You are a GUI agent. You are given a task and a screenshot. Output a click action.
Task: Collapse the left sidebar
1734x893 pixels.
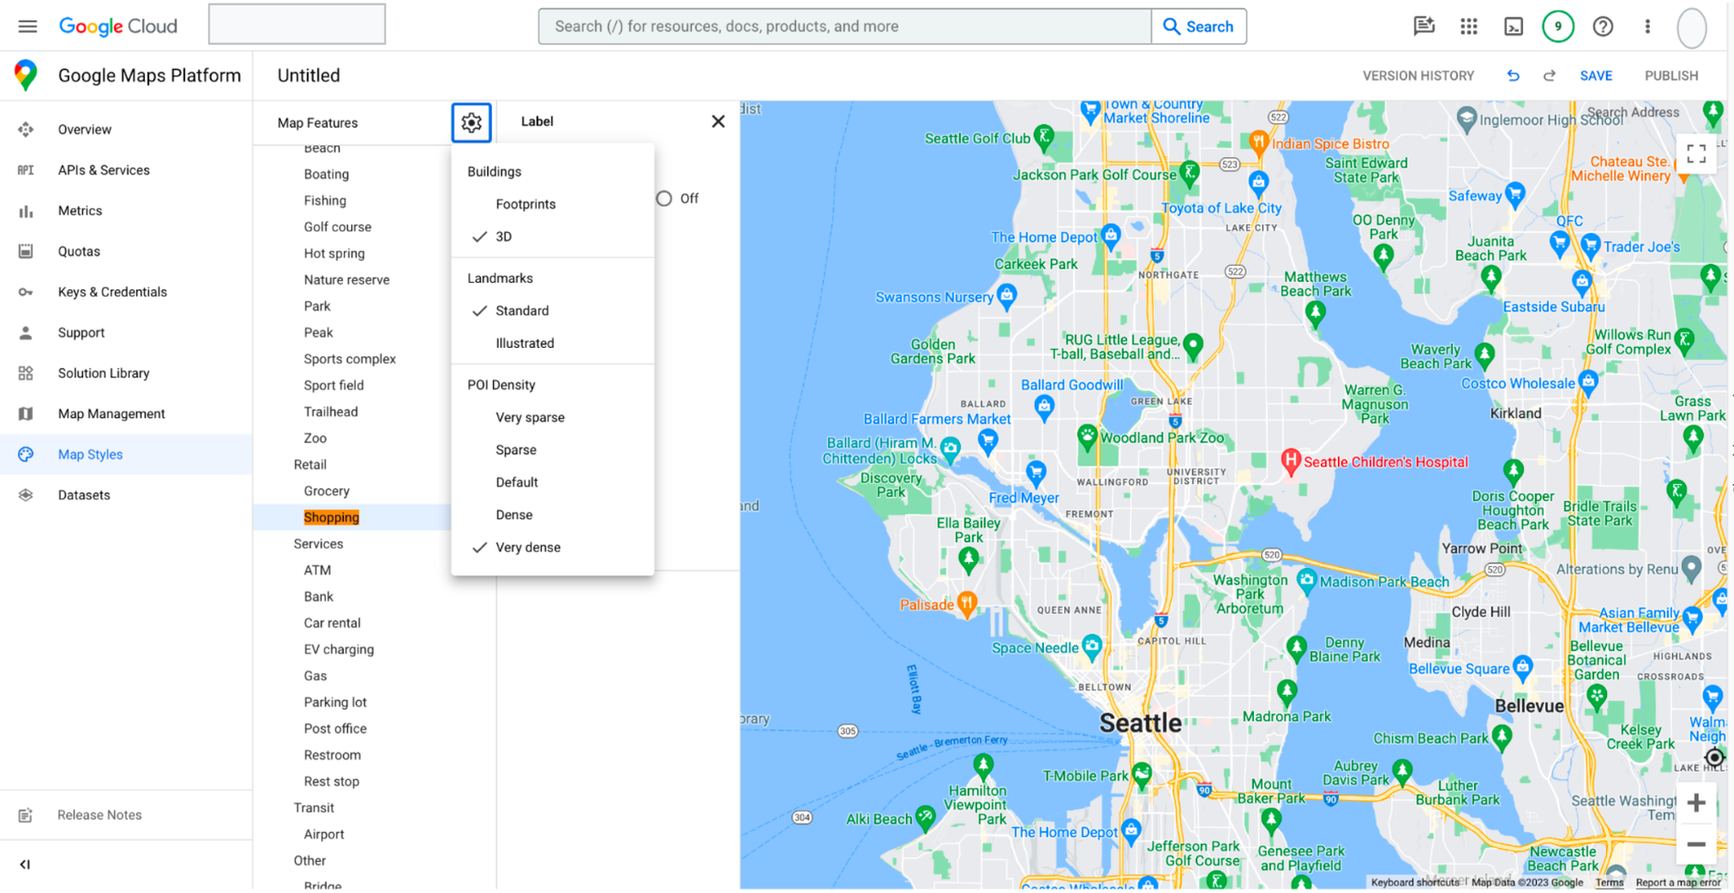pos(26,864)
